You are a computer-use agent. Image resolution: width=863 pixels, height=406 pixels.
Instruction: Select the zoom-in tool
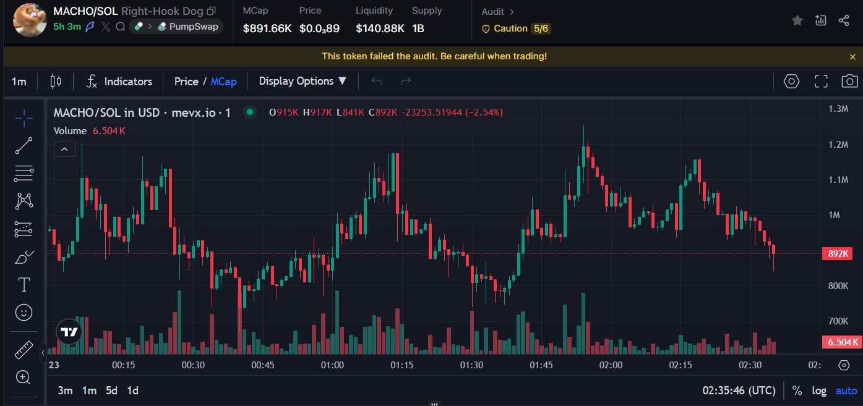[24, 378]
